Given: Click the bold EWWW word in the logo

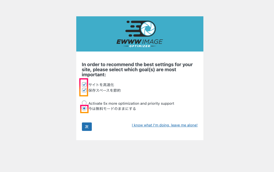Looking at the screenshot, I should pyautogui.click(x=129, y=42).
